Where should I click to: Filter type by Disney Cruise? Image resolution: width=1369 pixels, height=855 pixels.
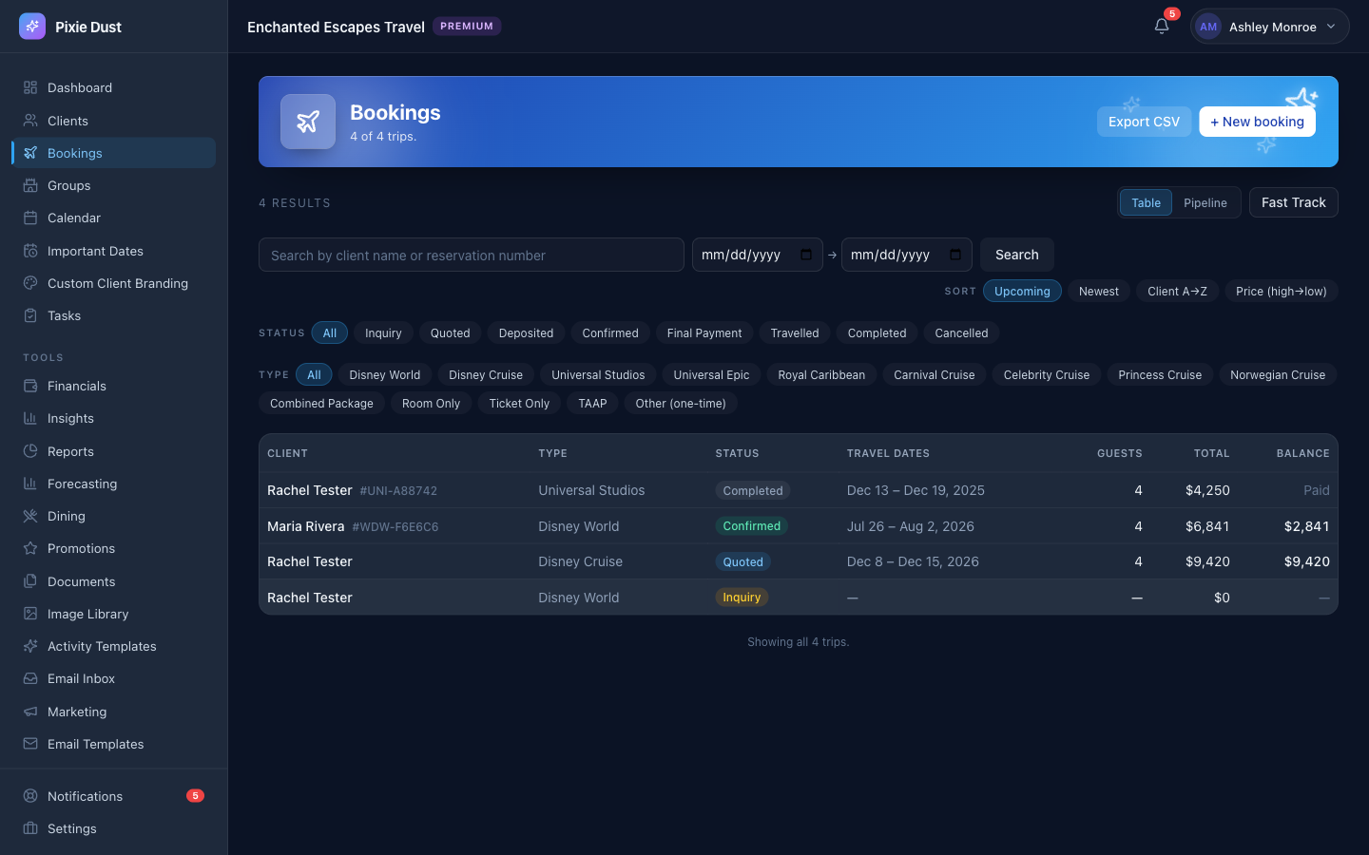tap(486, 375)
